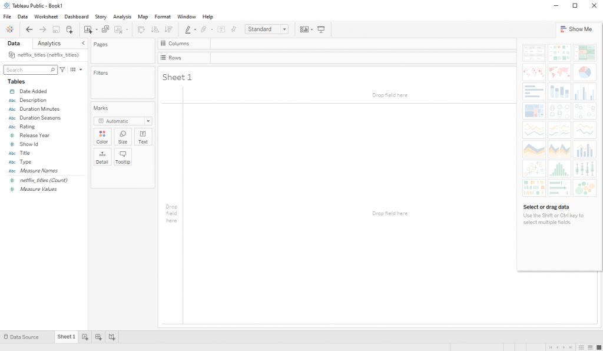Viewport: 603px width, 351px height.
Task: Click the New Dashboard tab icon at bottom
Action: coord(98,337)
